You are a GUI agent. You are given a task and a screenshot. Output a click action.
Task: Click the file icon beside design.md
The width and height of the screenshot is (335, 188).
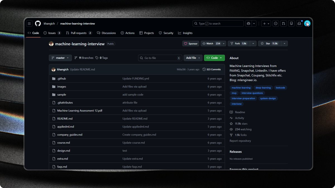[54, 151]
